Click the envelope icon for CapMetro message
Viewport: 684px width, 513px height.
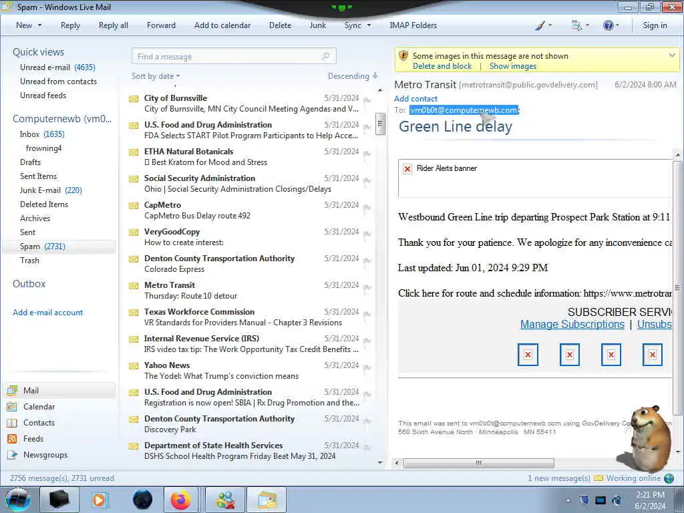point(134,206)
